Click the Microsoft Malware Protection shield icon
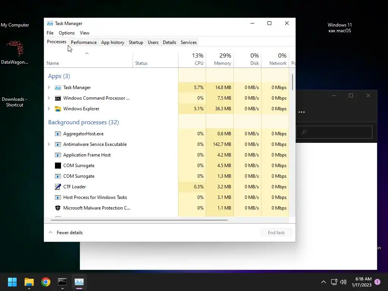 tap(58, 208)
